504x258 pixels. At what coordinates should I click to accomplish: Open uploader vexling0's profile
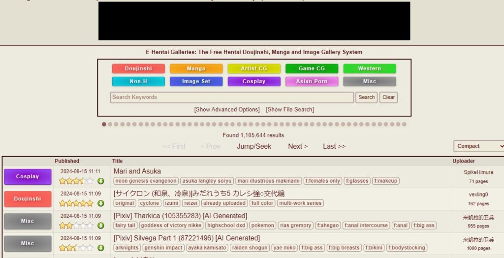point(478,194)
